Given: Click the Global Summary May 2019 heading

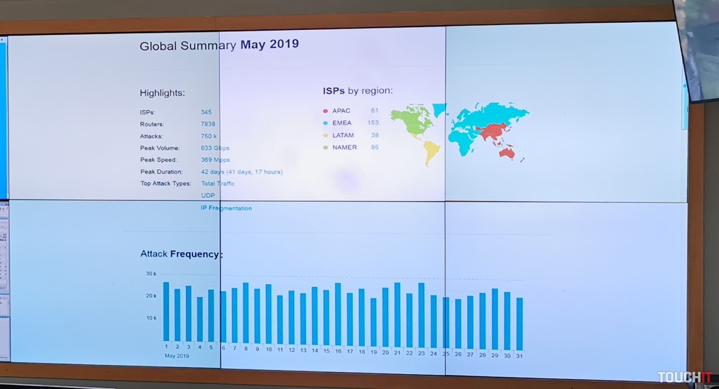Looking at the screenshot, I should [x=219, y=45].
